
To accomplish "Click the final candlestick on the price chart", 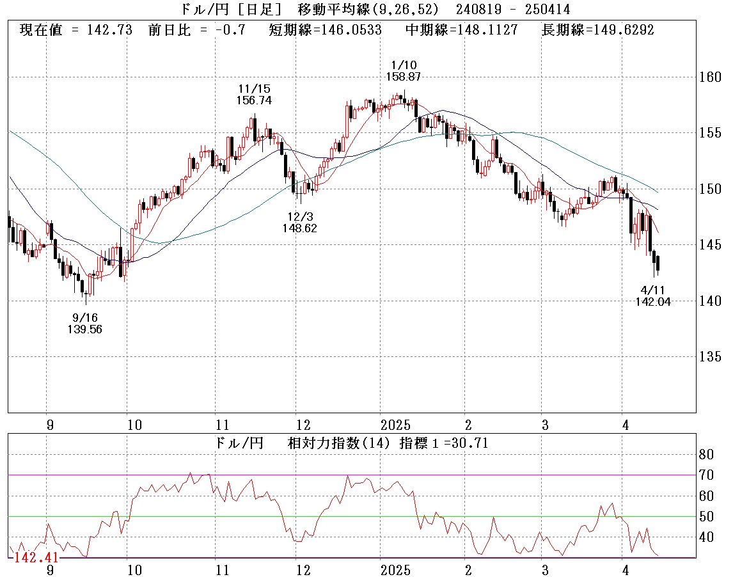I will pyautogui.click(x=658, y=262).
